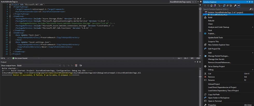Switch to AzureBlobIndexTags.csproj tab

[x=180, y=2]
